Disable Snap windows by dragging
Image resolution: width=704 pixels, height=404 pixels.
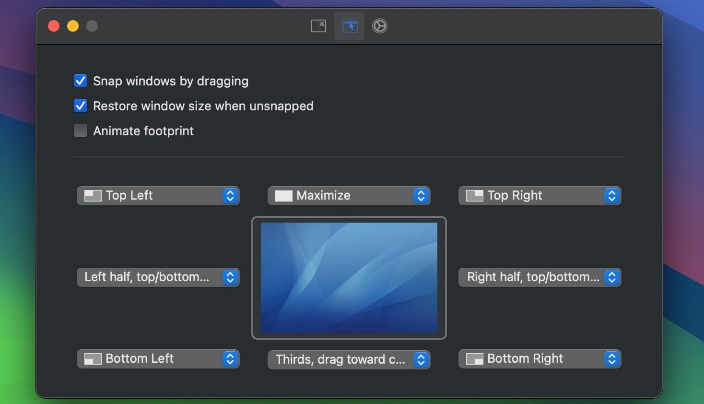(80, 81)
